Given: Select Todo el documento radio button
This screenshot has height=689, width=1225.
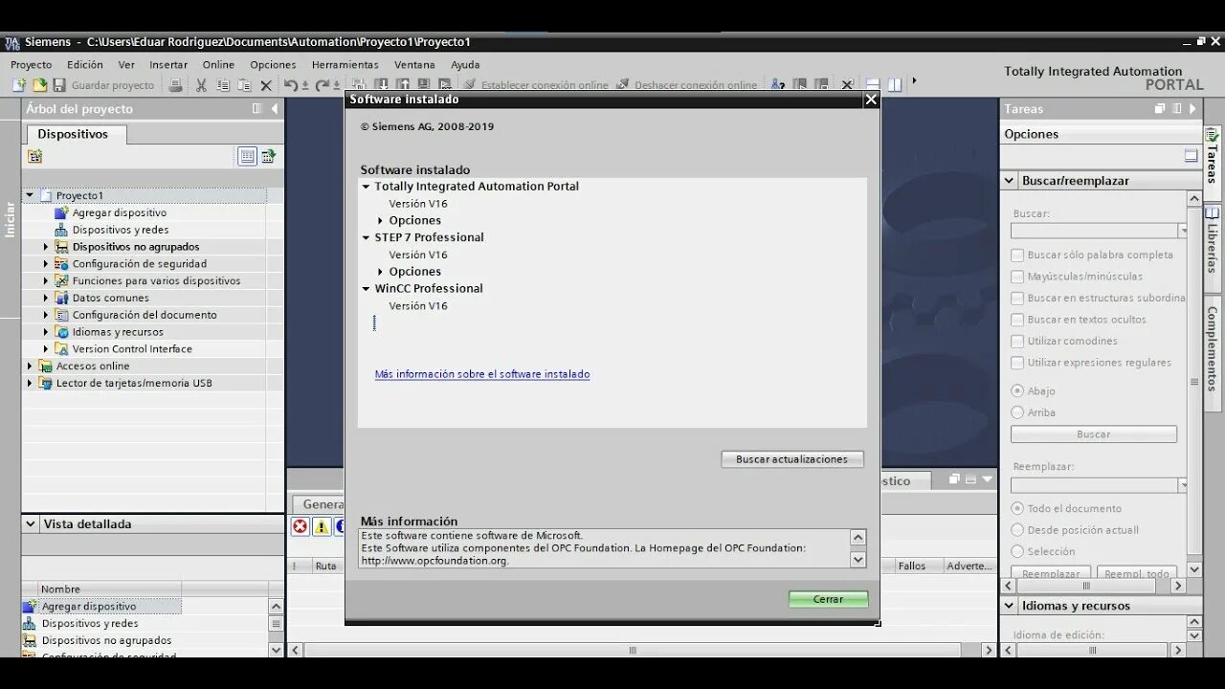Looking at the screenshot, I should tap(1017, 508).
